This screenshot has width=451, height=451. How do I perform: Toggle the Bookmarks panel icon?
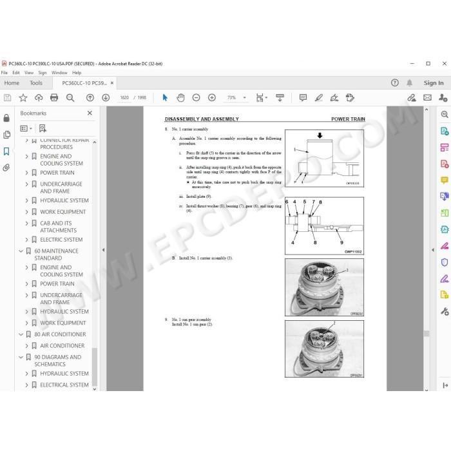coord(6,151)
